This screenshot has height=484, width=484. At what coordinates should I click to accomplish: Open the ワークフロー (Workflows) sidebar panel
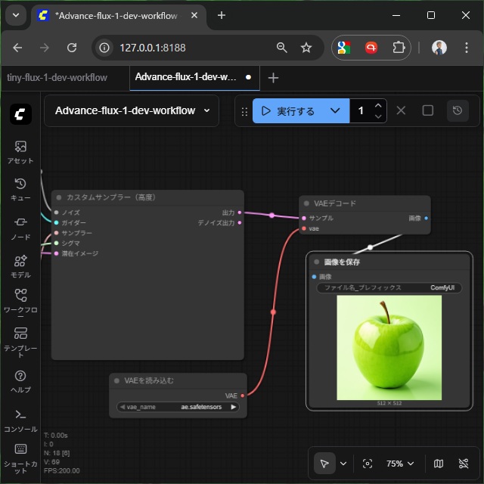(20, 300)
